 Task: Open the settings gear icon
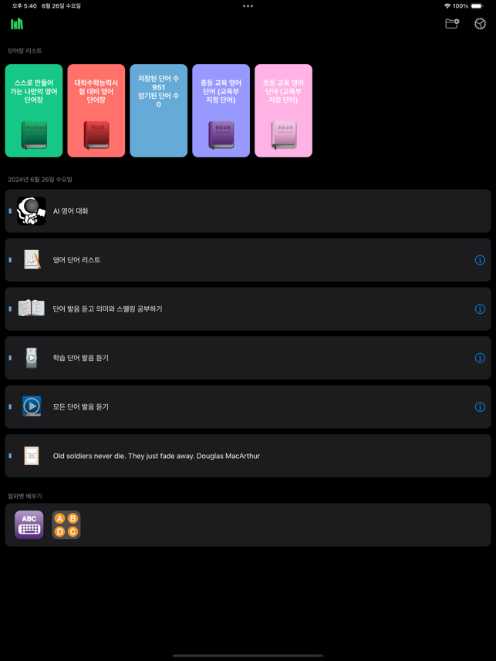[x=480, y=24]
